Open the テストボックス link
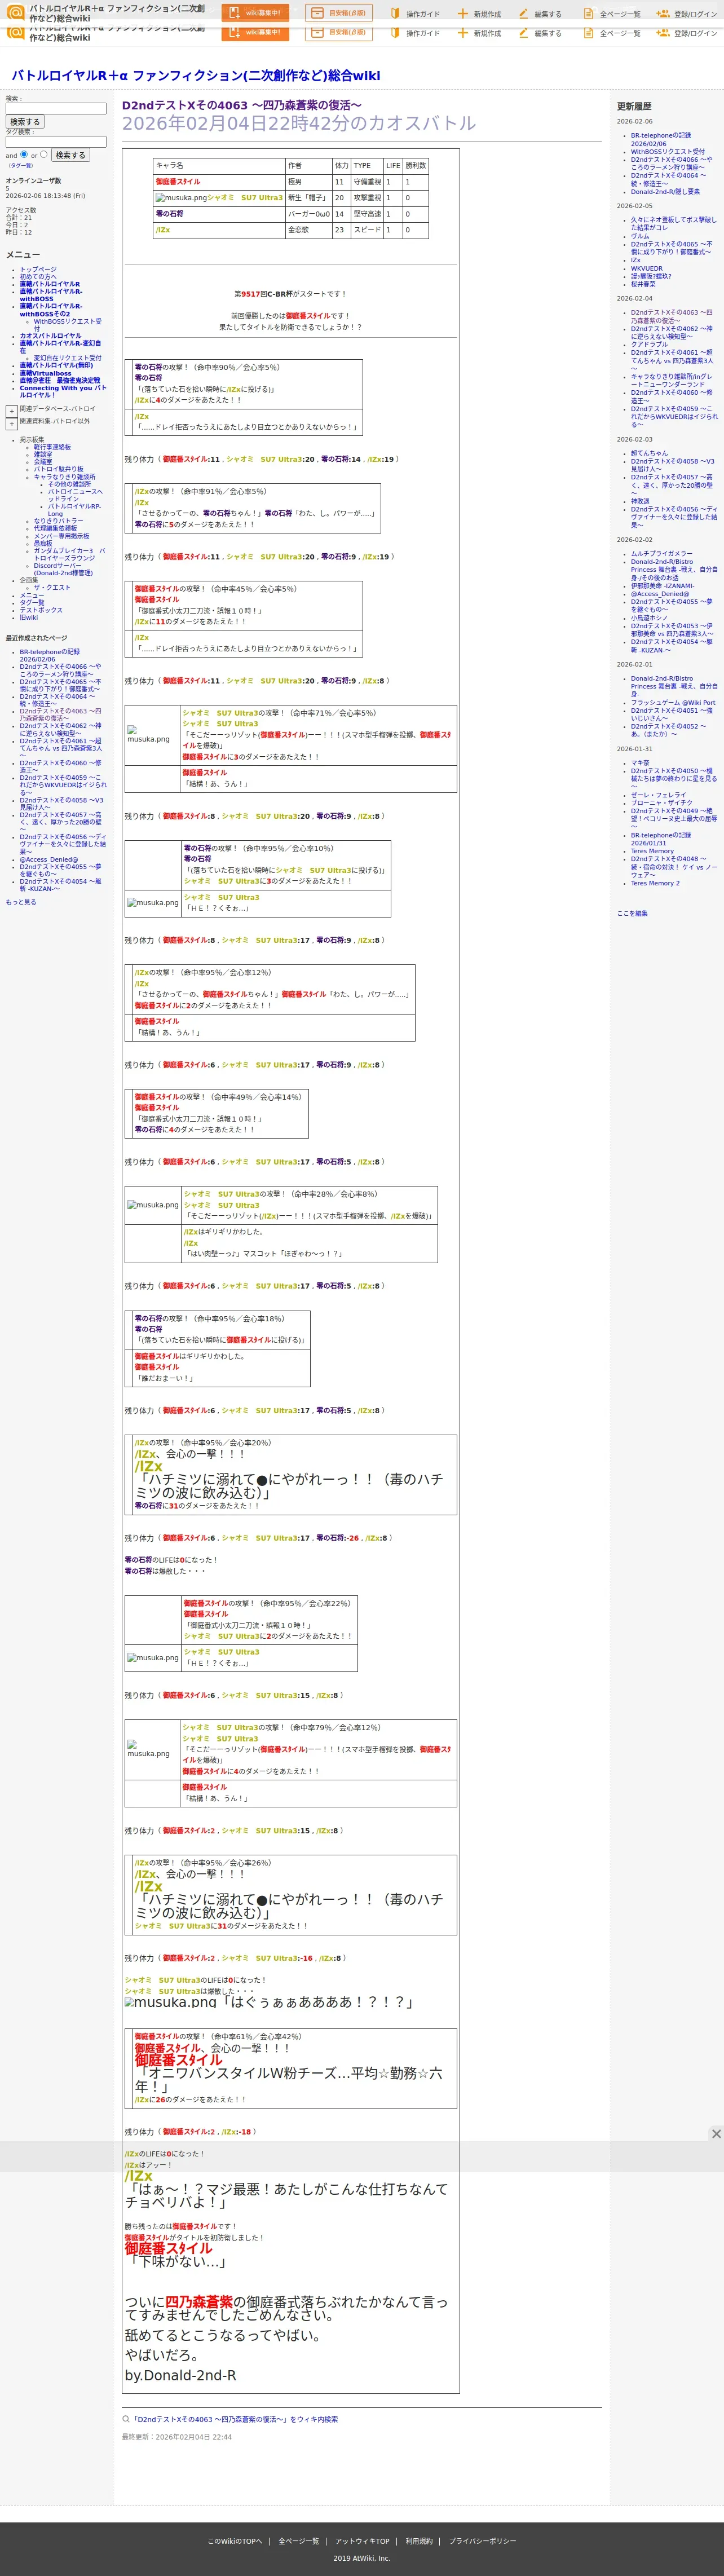Image resolution: width=724 pixels, height=2576 pixels. point(41,610)
